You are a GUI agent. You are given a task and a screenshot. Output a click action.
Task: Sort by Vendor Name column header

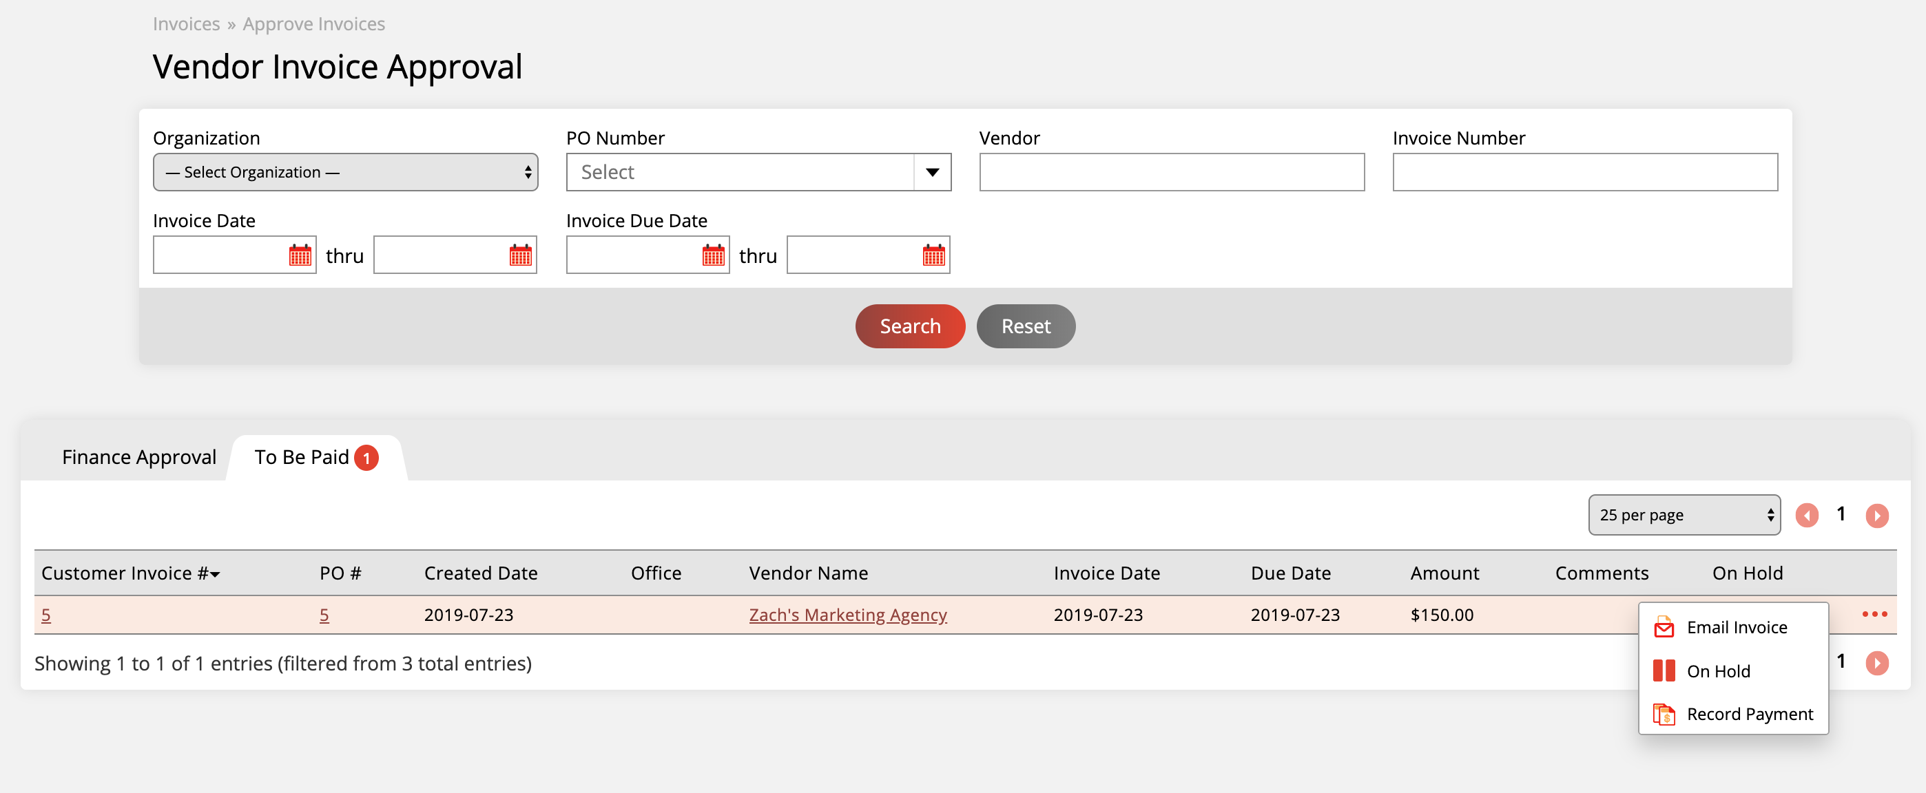[x=808, y=573]
